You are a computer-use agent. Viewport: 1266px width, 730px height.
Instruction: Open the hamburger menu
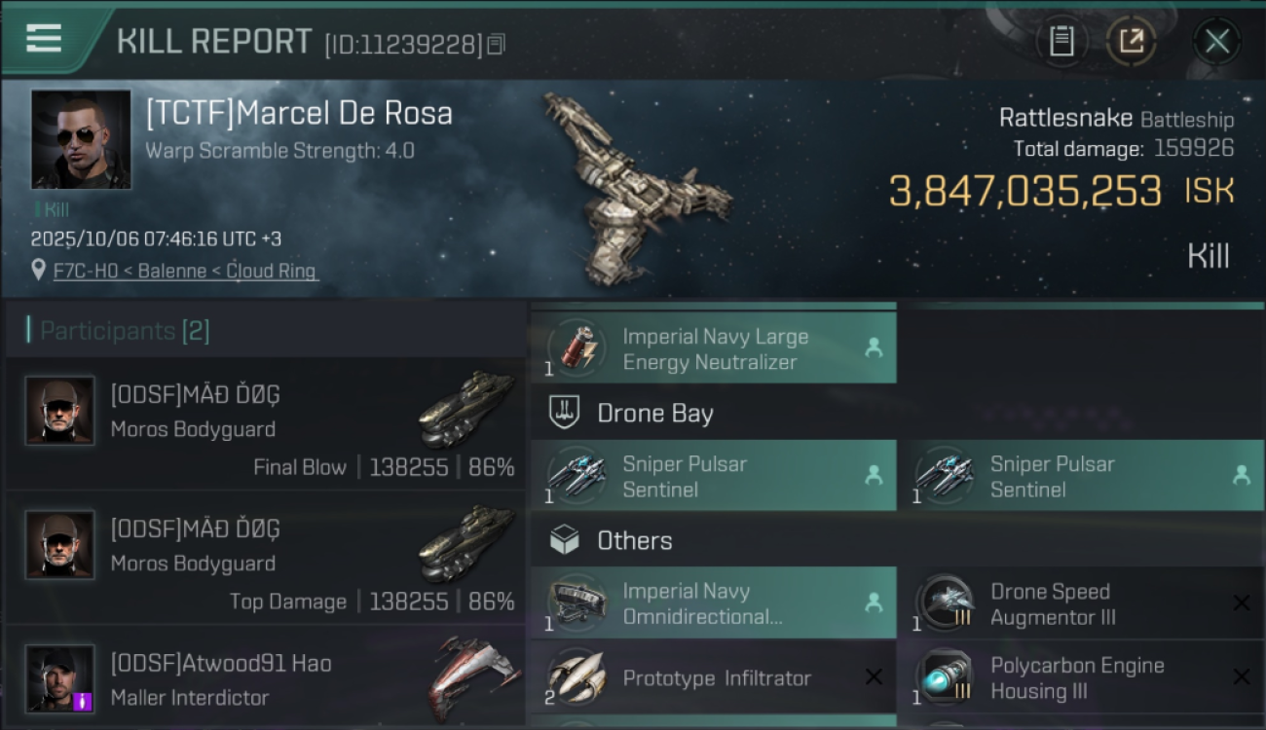click(44, 38)
